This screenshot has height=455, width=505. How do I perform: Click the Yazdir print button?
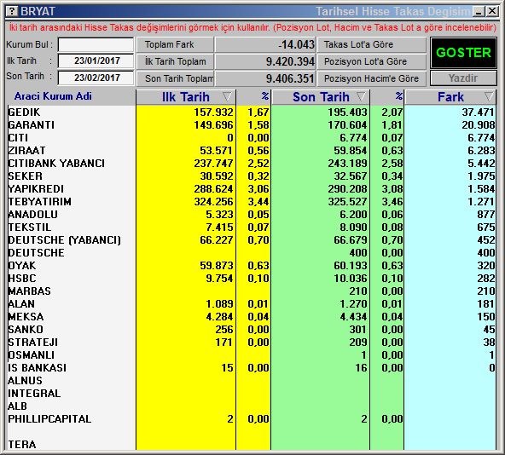coord(463,78)
